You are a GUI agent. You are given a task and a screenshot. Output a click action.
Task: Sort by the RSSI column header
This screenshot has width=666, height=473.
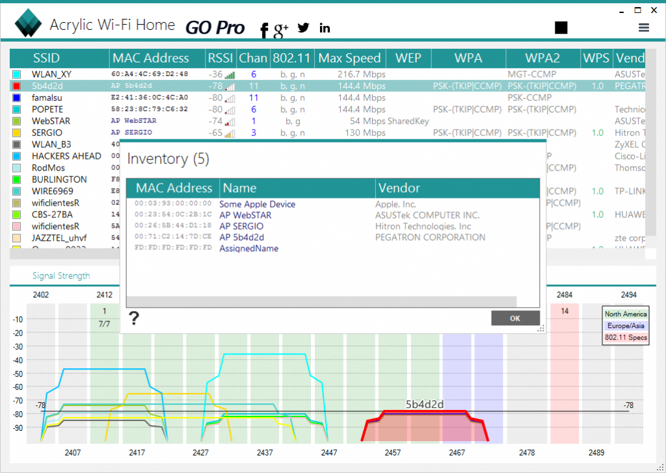pos(220,58)
